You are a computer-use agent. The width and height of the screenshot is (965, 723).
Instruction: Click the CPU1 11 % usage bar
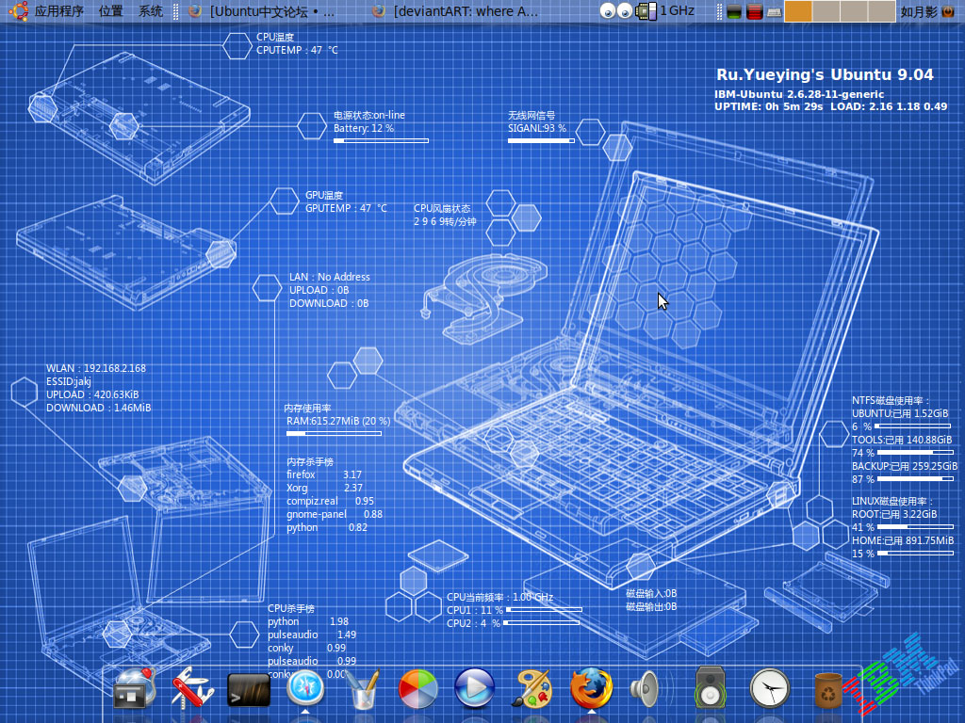point(544,610)
